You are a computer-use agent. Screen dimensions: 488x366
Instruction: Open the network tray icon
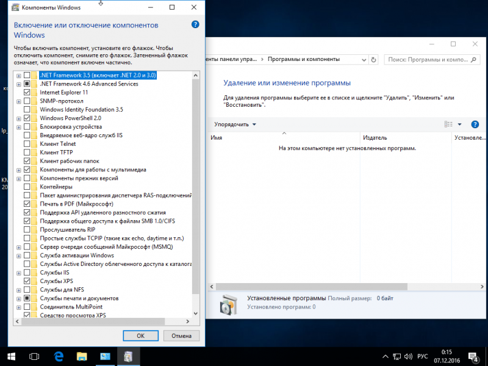coord(396,357)
